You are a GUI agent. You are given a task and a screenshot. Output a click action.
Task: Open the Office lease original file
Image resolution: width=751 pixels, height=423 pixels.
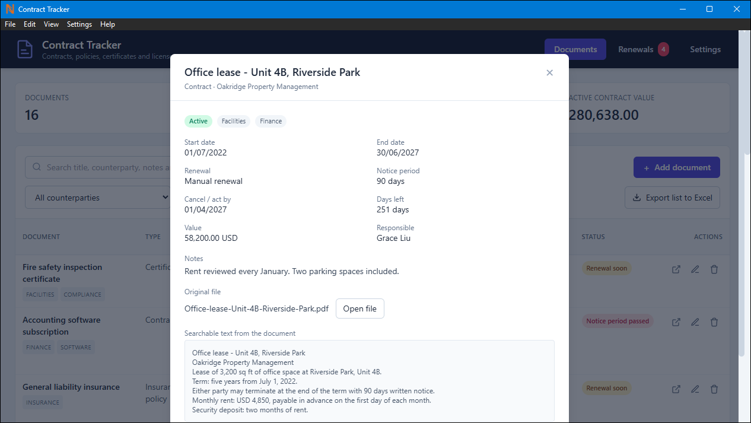coord(360,308)
